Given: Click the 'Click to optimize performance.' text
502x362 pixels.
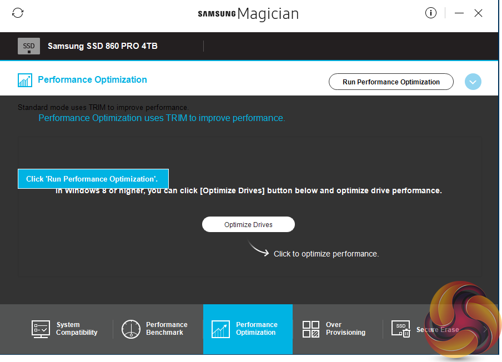Looking at the screenshot, I should pos(326,254).
